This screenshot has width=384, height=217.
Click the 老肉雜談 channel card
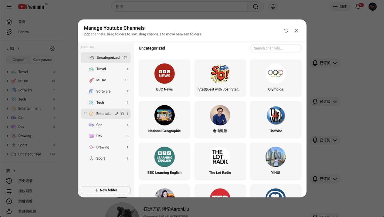(x=220, y=120)
